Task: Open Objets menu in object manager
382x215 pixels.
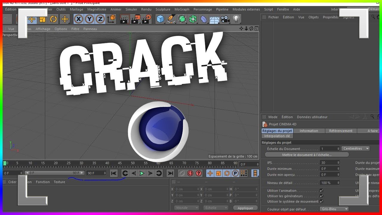Action: click(313, 17)
